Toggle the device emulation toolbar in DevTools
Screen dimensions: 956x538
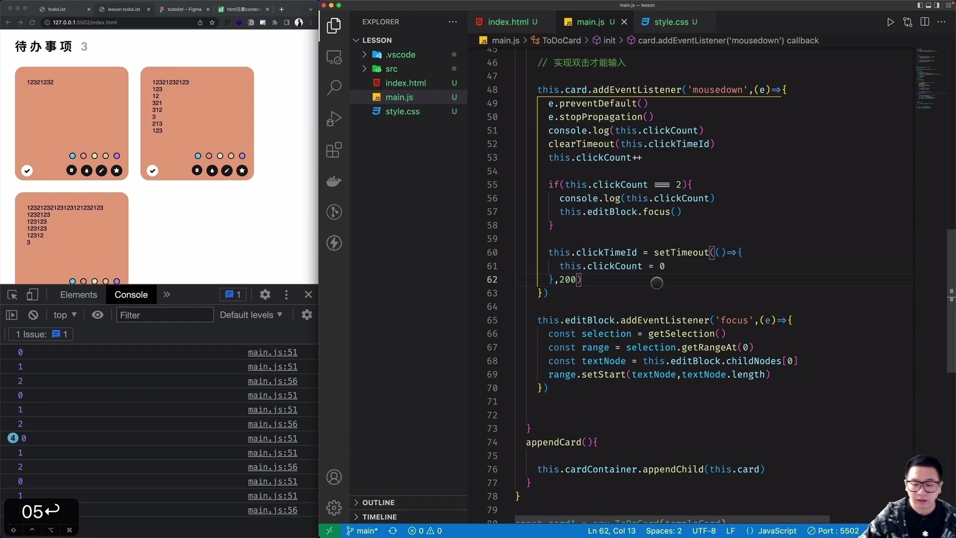(x=32, y=294)
